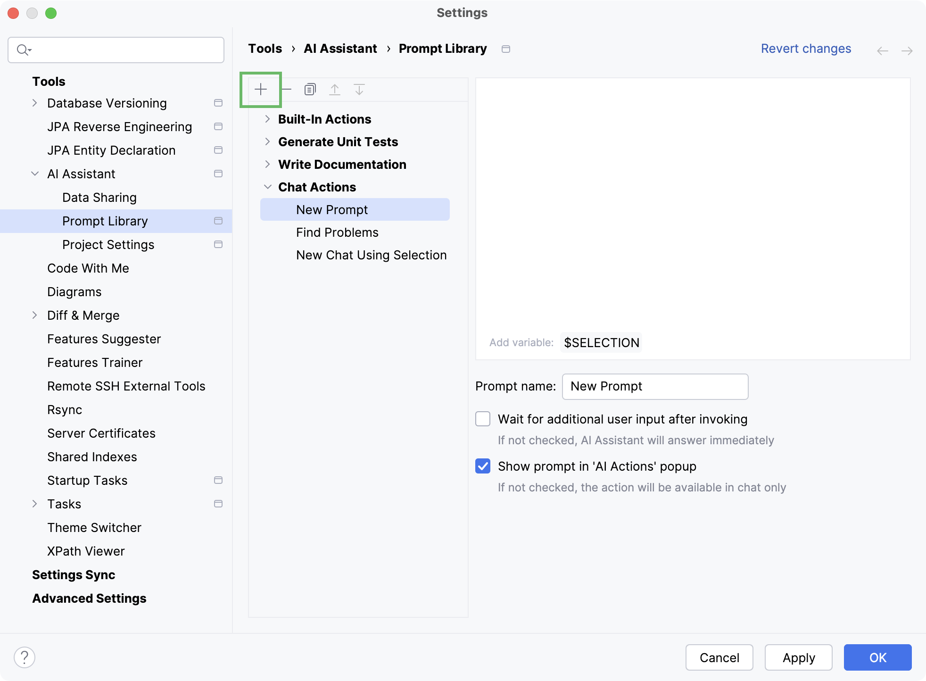Select the Find Problems prompt
926x681 pixels.
pos(337,233)
